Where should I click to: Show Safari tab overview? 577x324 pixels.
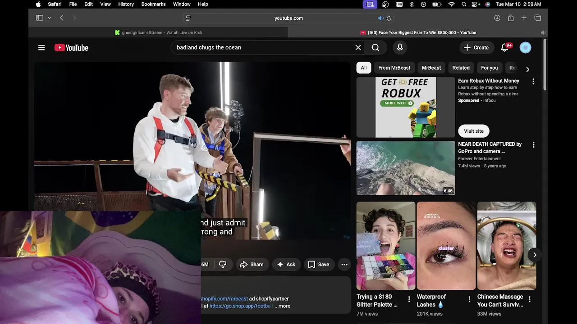coord(538,18)
